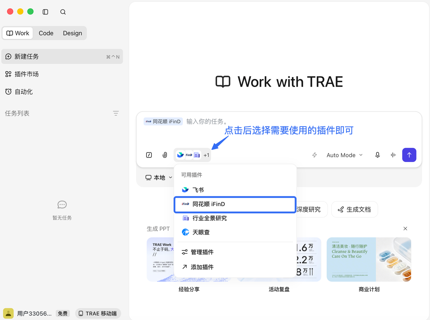Toggle the sidebar panel icon
Screen dimensions: 430x320
(x=45, y=12)
